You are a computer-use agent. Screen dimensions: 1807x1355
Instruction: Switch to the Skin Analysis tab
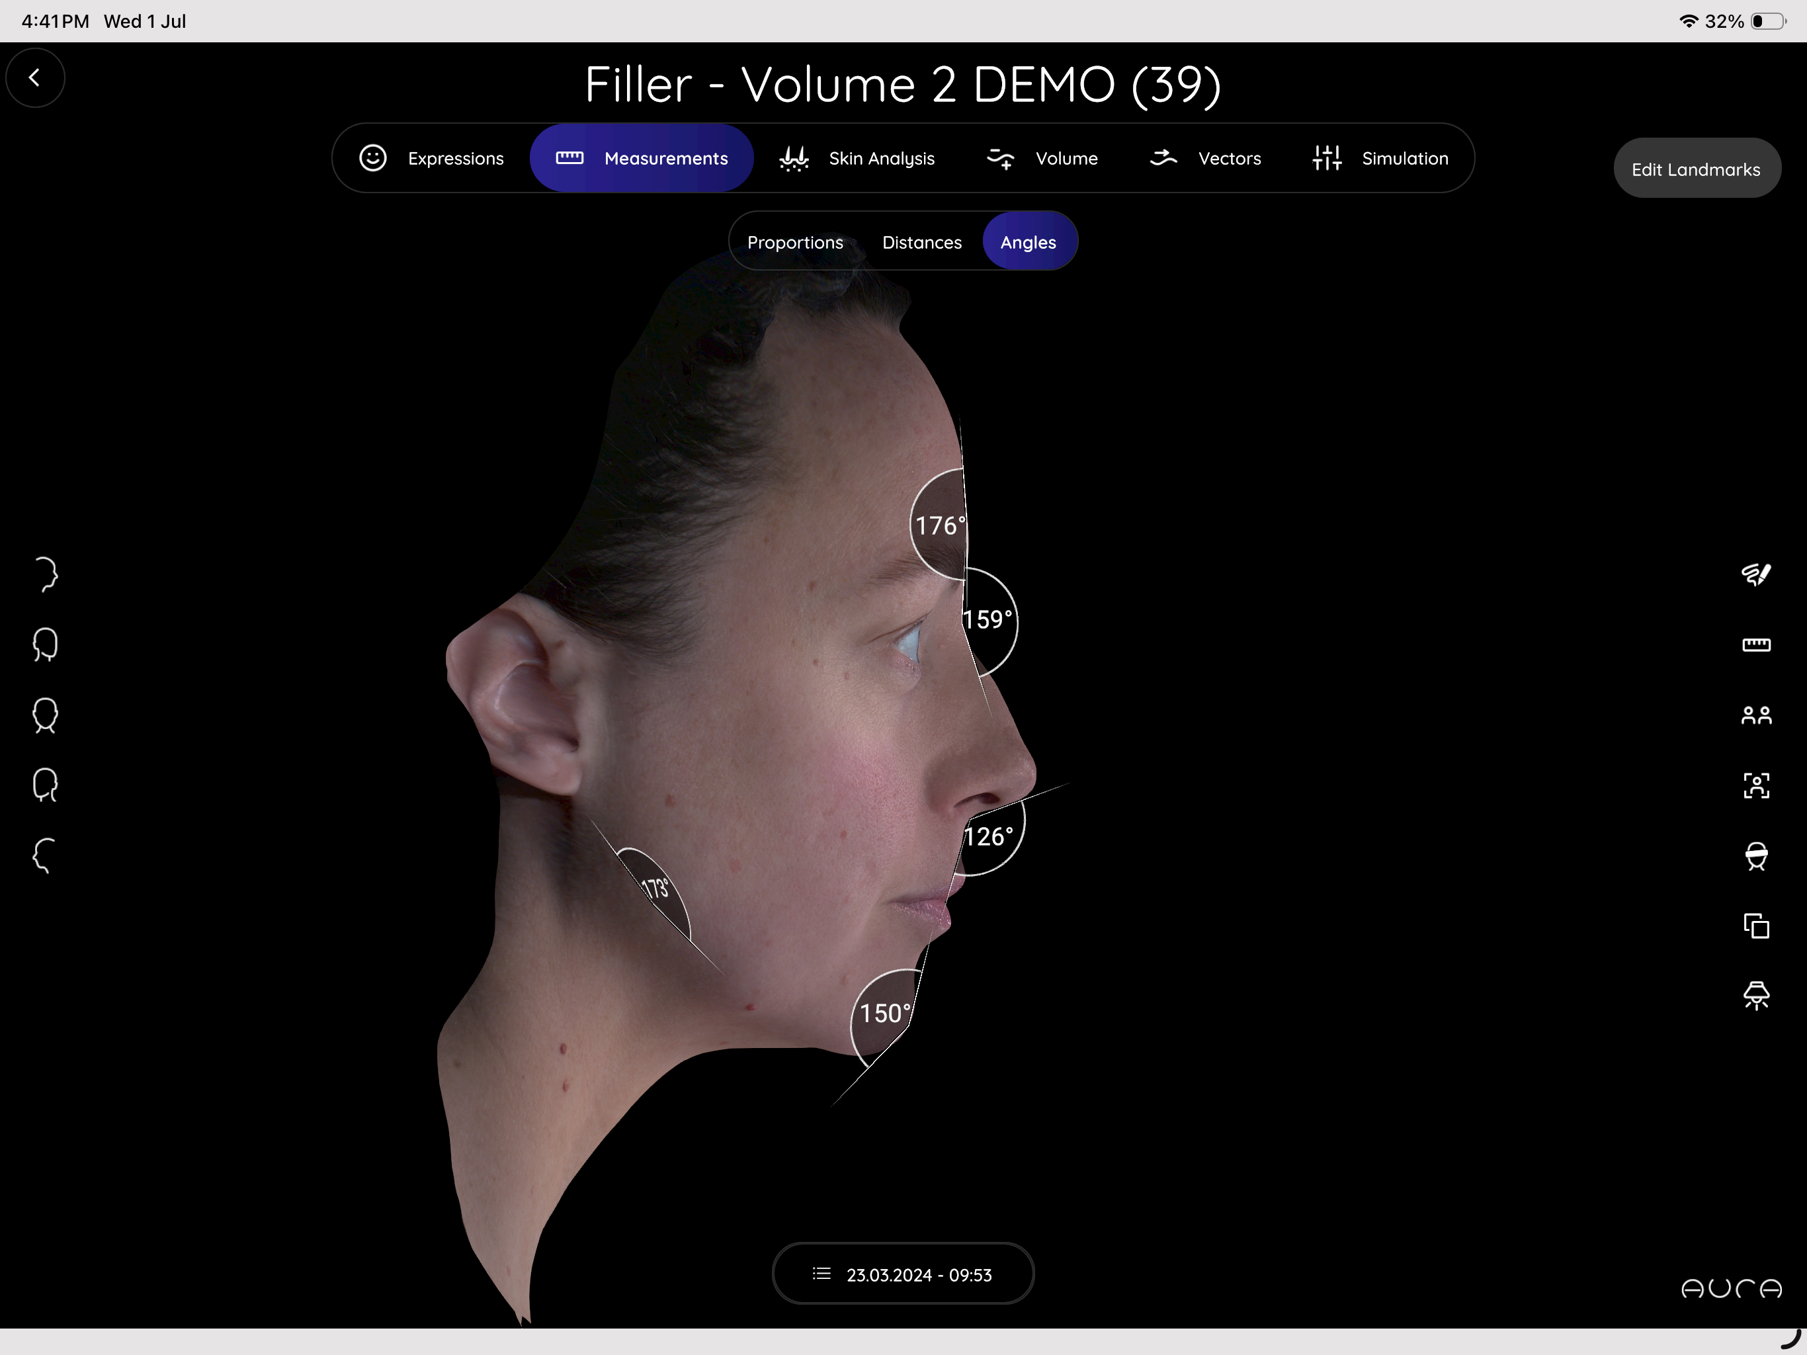857,159
